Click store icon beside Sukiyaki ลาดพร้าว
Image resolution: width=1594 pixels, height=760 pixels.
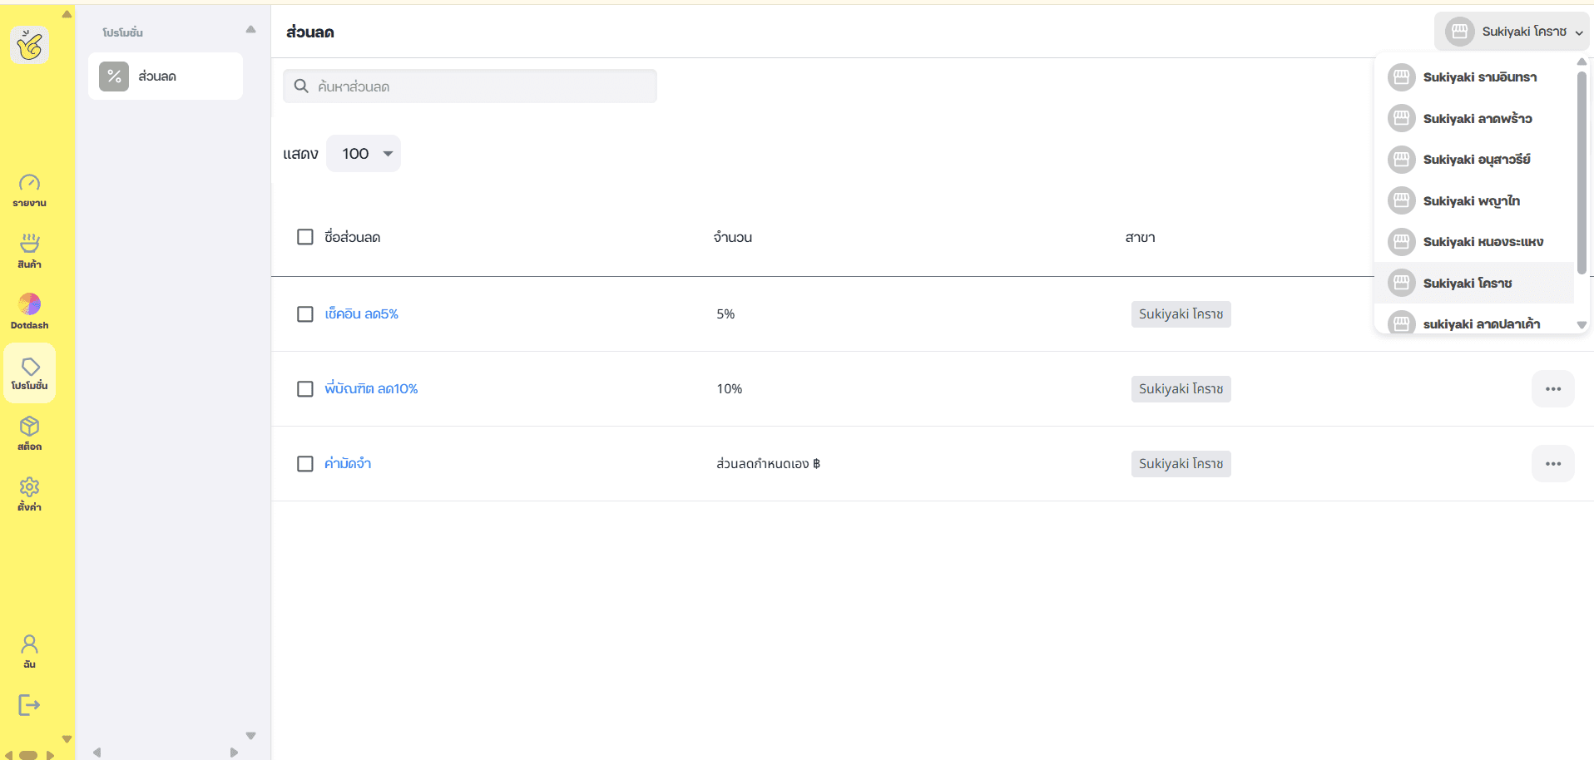pos(1402,118)
